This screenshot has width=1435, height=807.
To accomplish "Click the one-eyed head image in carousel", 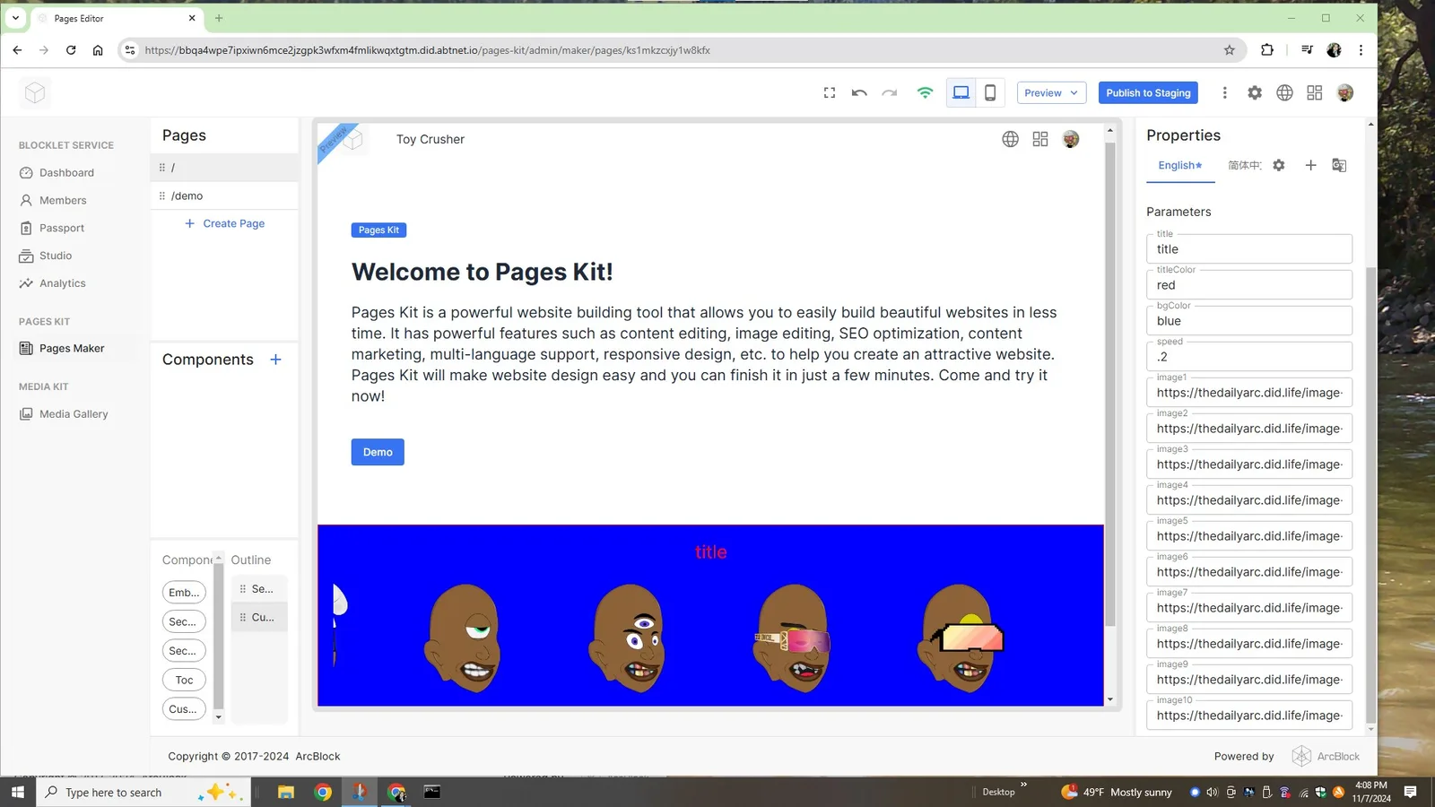I will (464, 638).
